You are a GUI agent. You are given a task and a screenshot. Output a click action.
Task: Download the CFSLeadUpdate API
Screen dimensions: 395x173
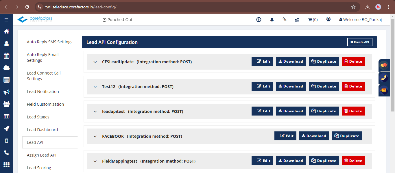pyautogui.click(x=291, y=61)
